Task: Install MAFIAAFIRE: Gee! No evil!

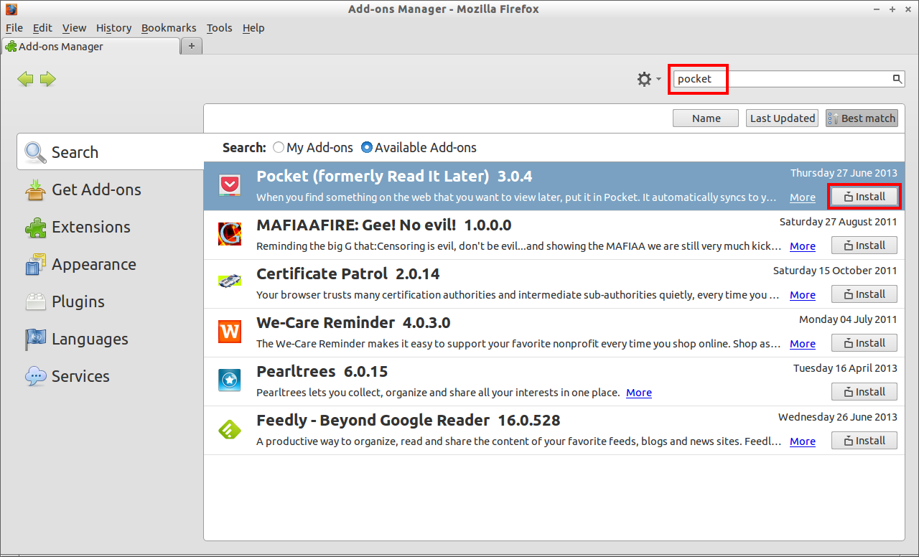Action: point(864,245)
